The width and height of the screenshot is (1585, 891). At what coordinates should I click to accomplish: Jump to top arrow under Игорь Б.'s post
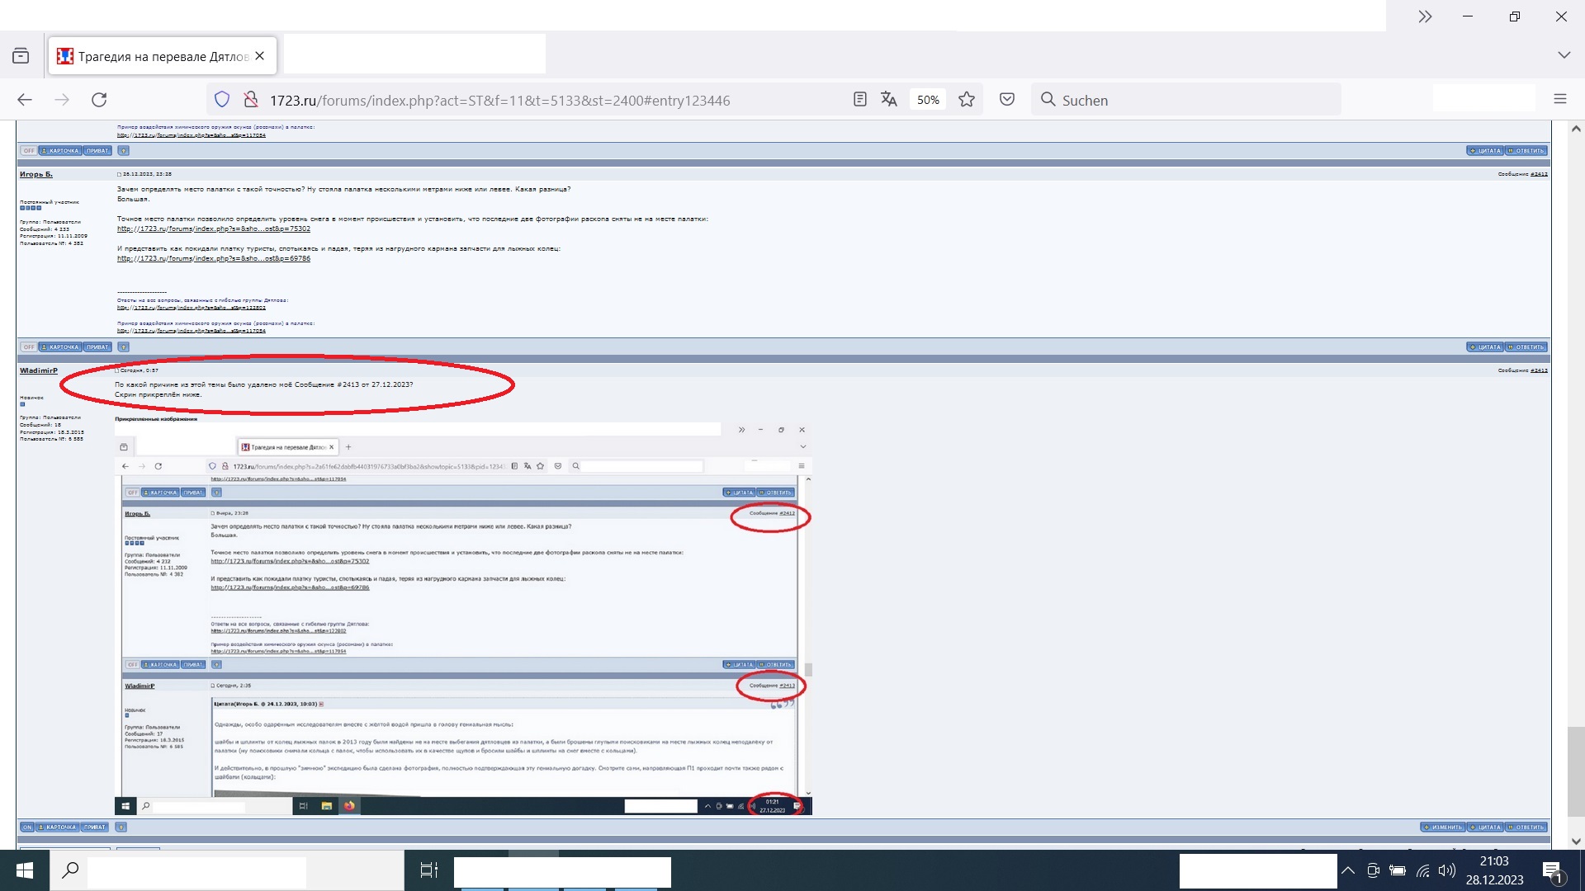(x=124, y=347)
